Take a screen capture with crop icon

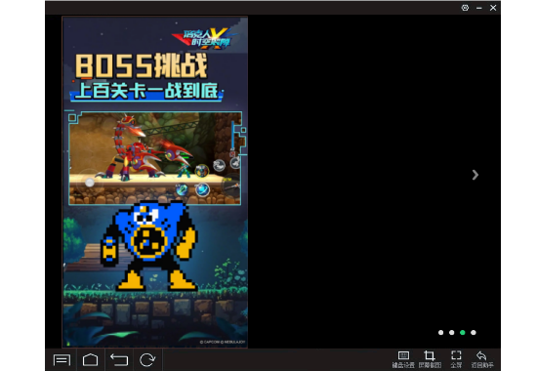pos(430,359)
